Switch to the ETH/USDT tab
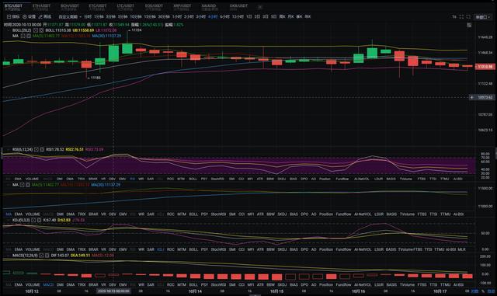Screen dimensions: 497x296 tap(41, 7)
